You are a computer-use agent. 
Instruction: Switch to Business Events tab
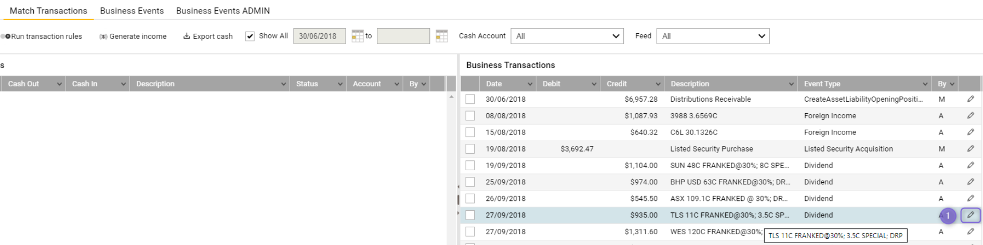[x=132, y=11]
